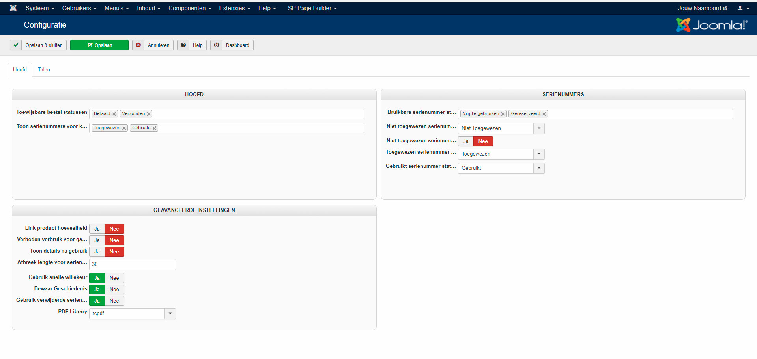This screenshot has height=359, width=757.
Task: Open the Gebruikt serienummer status dropdown
Action: [501, 168]
